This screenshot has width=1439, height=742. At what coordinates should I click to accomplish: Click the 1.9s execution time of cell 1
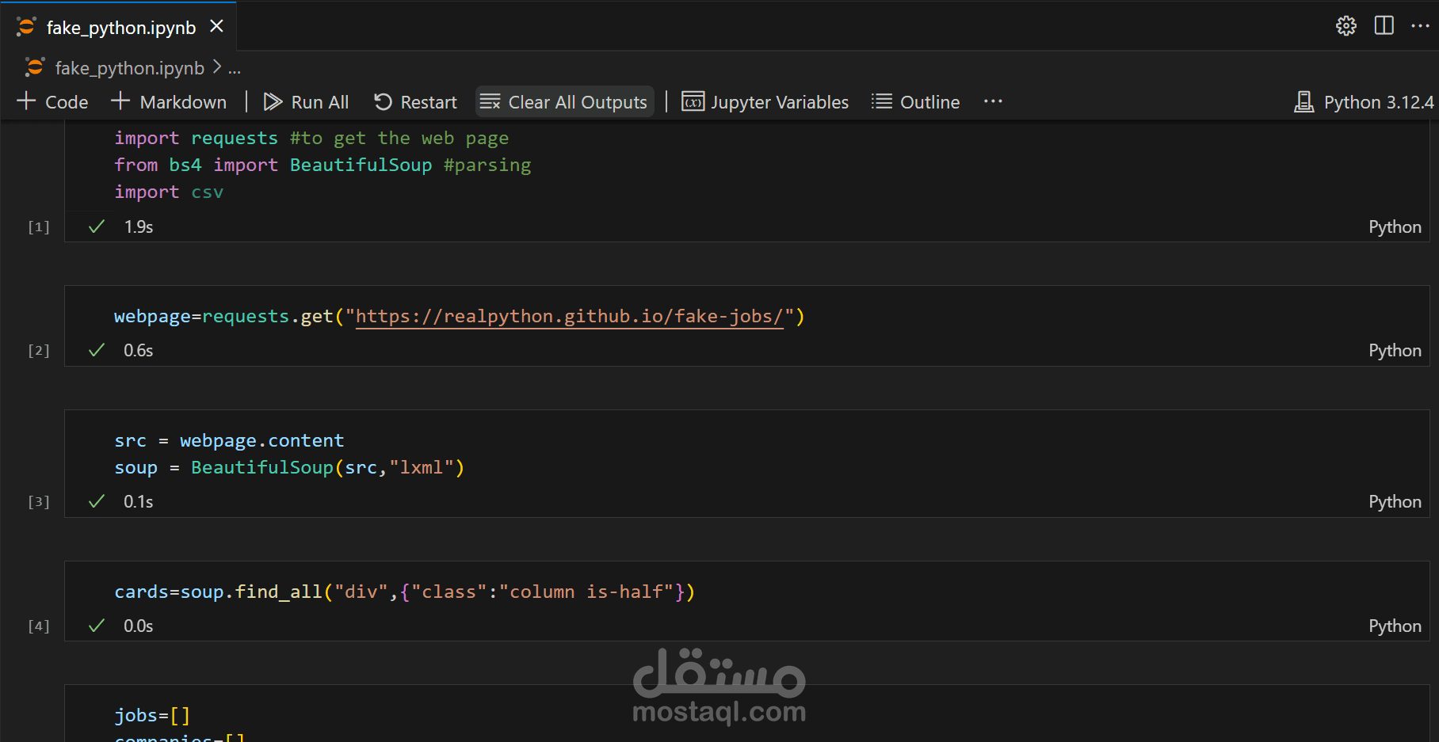pos(139,226)
